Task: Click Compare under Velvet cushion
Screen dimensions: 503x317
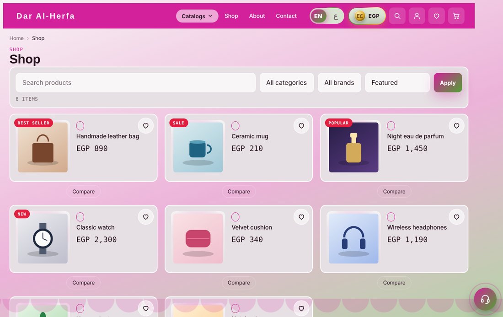Action: point(239,283)
